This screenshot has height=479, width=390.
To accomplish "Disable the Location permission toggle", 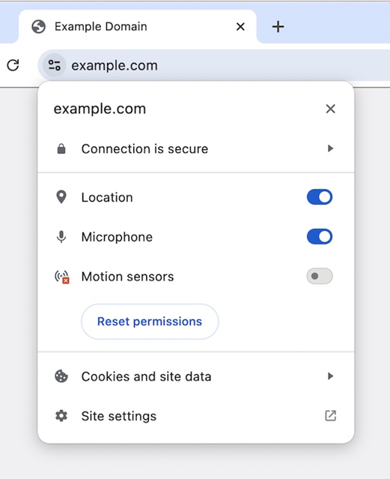I will (320, 197).
